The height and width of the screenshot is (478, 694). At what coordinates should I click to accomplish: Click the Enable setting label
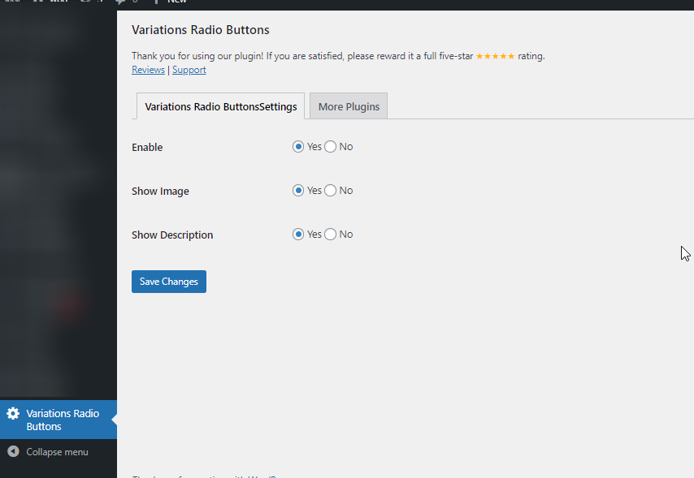(147, 147)
